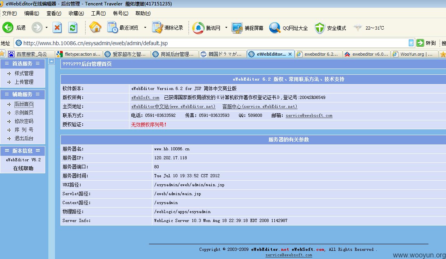The image size is (446, 259).
Task: Click the favorites star left of tabs
Action: (x=2, y=54)
